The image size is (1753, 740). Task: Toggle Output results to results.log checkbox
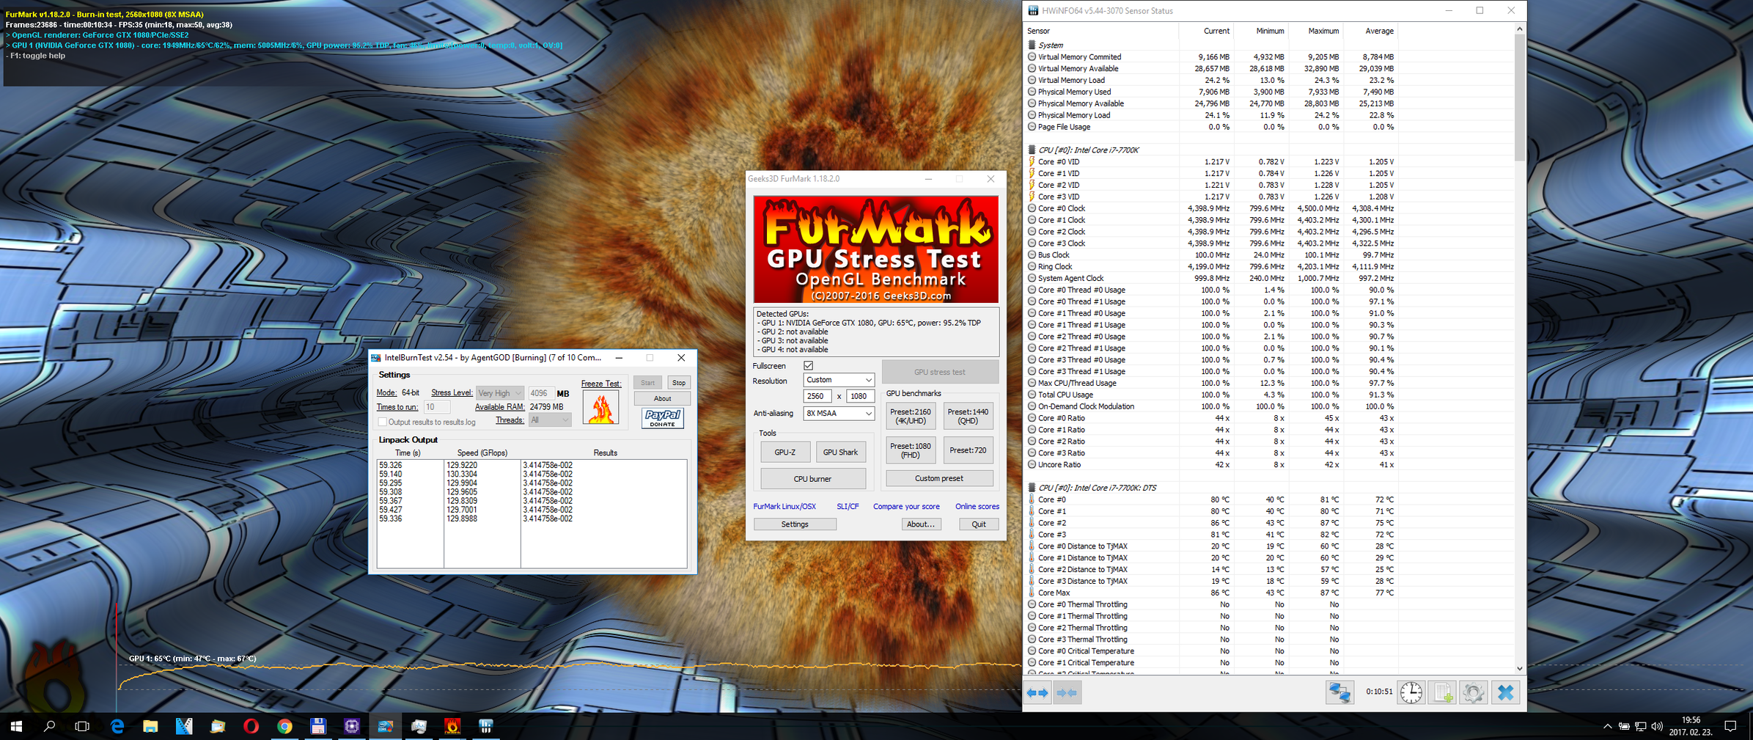pyautogui.click(x=382, y=422)
